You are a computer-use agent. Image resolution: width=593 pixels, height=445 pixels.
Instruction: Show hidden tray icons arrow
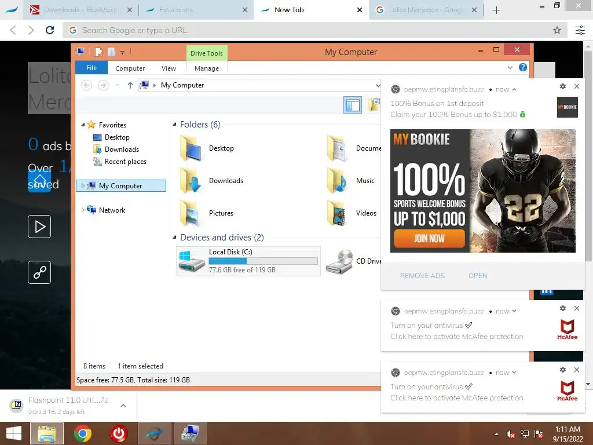point(496,435)
